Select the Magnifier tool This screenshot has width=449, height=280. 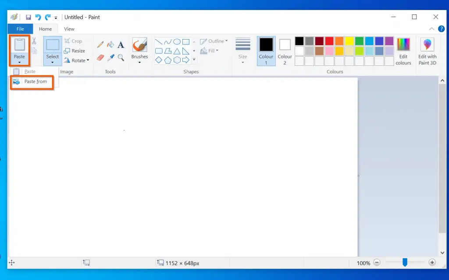click(x=121, y=57)
